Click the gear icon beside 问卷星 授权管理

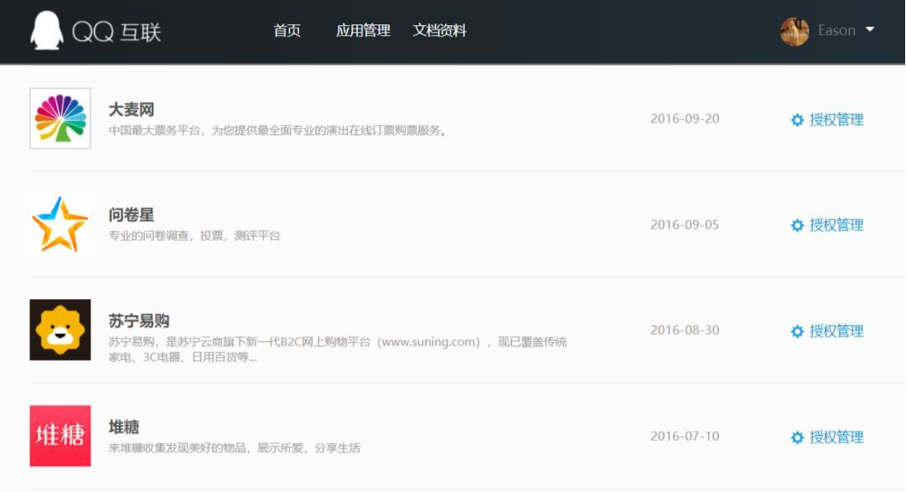point(797,225)
